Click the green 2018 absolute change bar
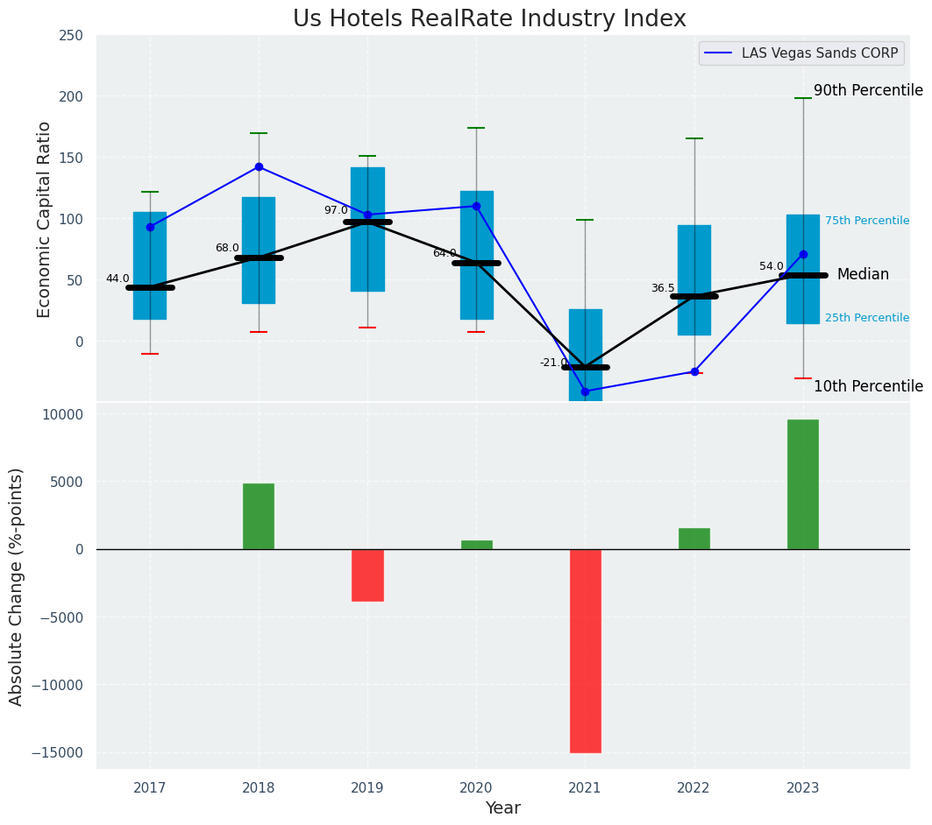932x825 pixels. (x=259, y=517)
